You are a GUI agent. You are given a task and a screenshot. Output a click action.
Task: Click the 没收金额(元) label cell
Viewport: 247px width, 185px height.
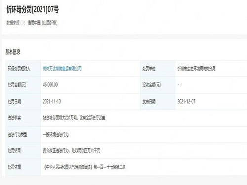[x=158, y=85]
